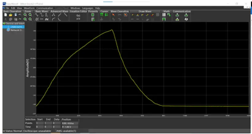
Task: Click the Points Start input field
Action: coord(40,123)
